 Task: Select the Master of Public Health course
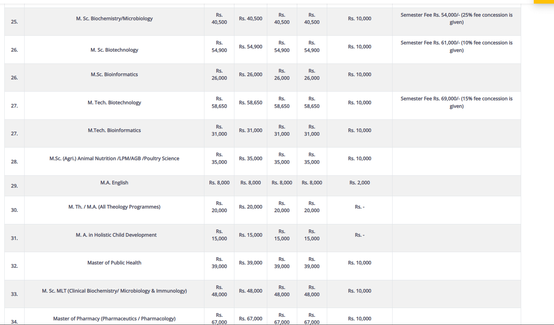click(x=114, y=263)
